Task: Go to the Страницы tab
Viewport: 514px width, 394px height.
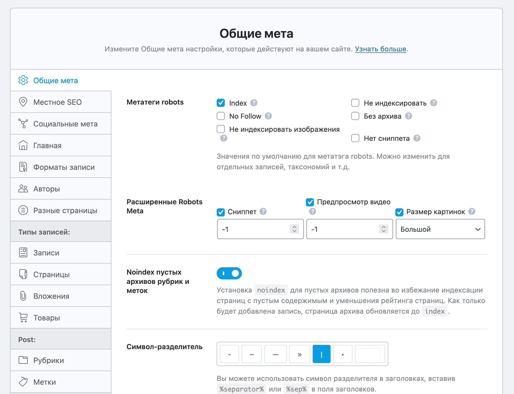Action: pyautogui.click(x=61, y=274)
